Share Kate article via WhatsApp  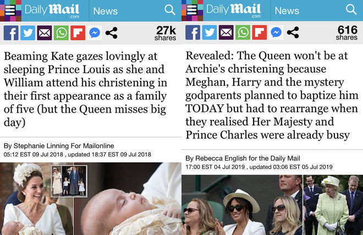click(61, 33)
